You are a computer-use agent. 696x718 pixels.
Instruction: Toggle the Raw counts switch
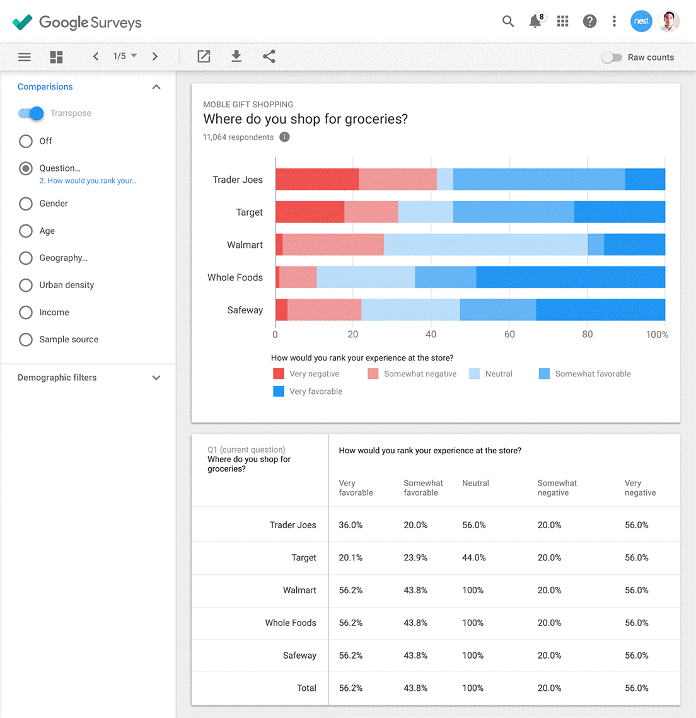point(612,57)
